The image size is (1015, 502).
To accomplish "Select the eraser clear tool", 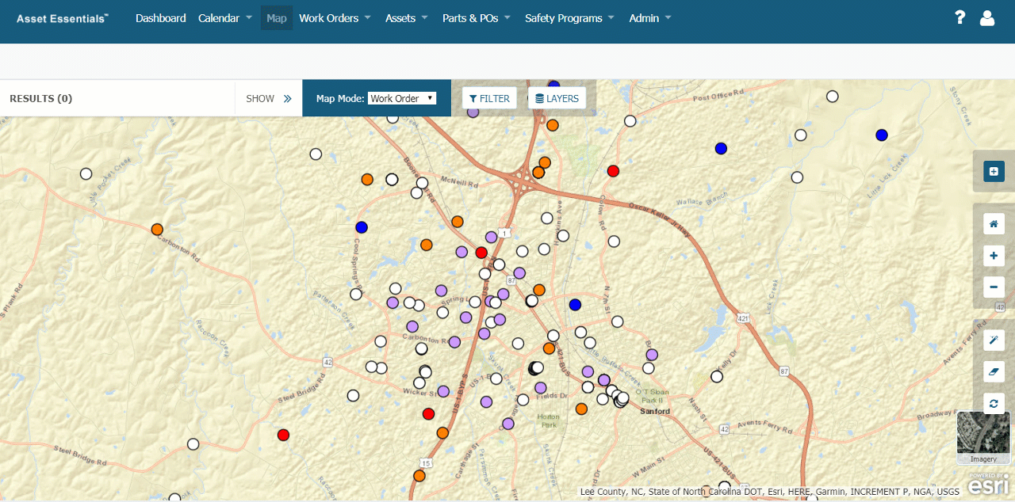I will [x=994, y=371].
